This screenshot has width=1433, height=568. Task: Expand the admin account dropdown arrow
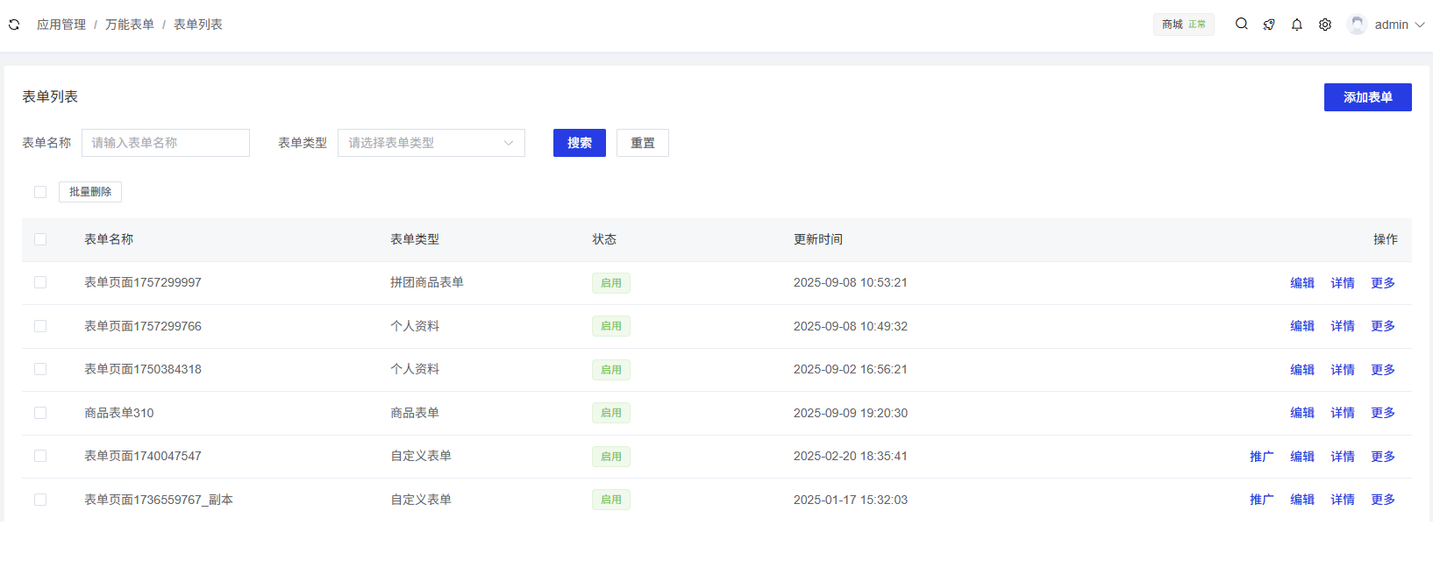[1420, 25]
